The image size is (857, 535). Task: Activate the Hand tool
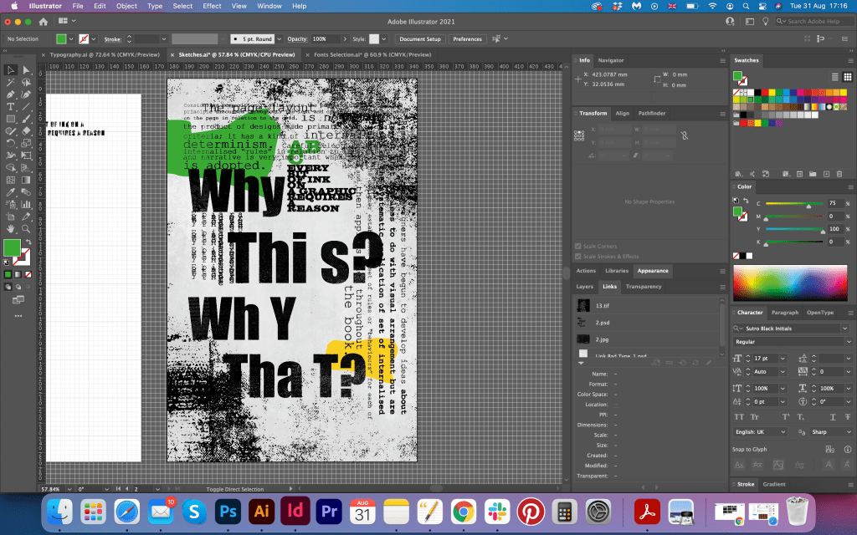coord(11,228)
